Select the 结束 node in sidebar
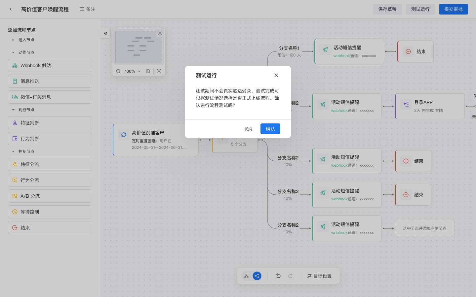 point(50,228)
